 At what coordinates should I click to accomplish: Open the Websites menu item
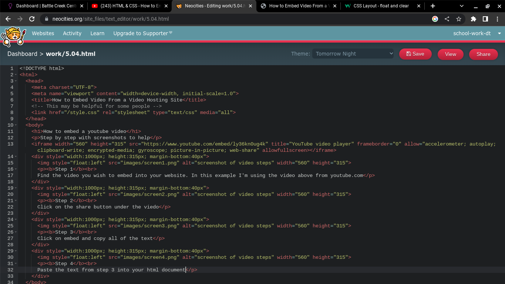pyautogui.click(x=43, y=33)
